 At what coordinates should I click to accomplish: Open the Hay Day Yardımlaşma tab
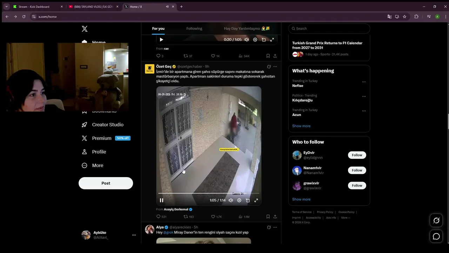pyautogui.click(x=247, y=28)
